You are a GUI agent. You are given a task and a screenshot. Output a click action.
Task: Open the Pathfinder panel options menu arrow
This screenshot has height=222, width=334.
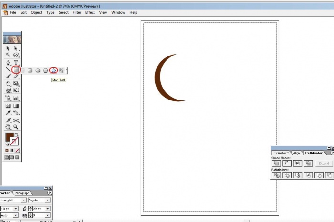click(x=333, y=153)
